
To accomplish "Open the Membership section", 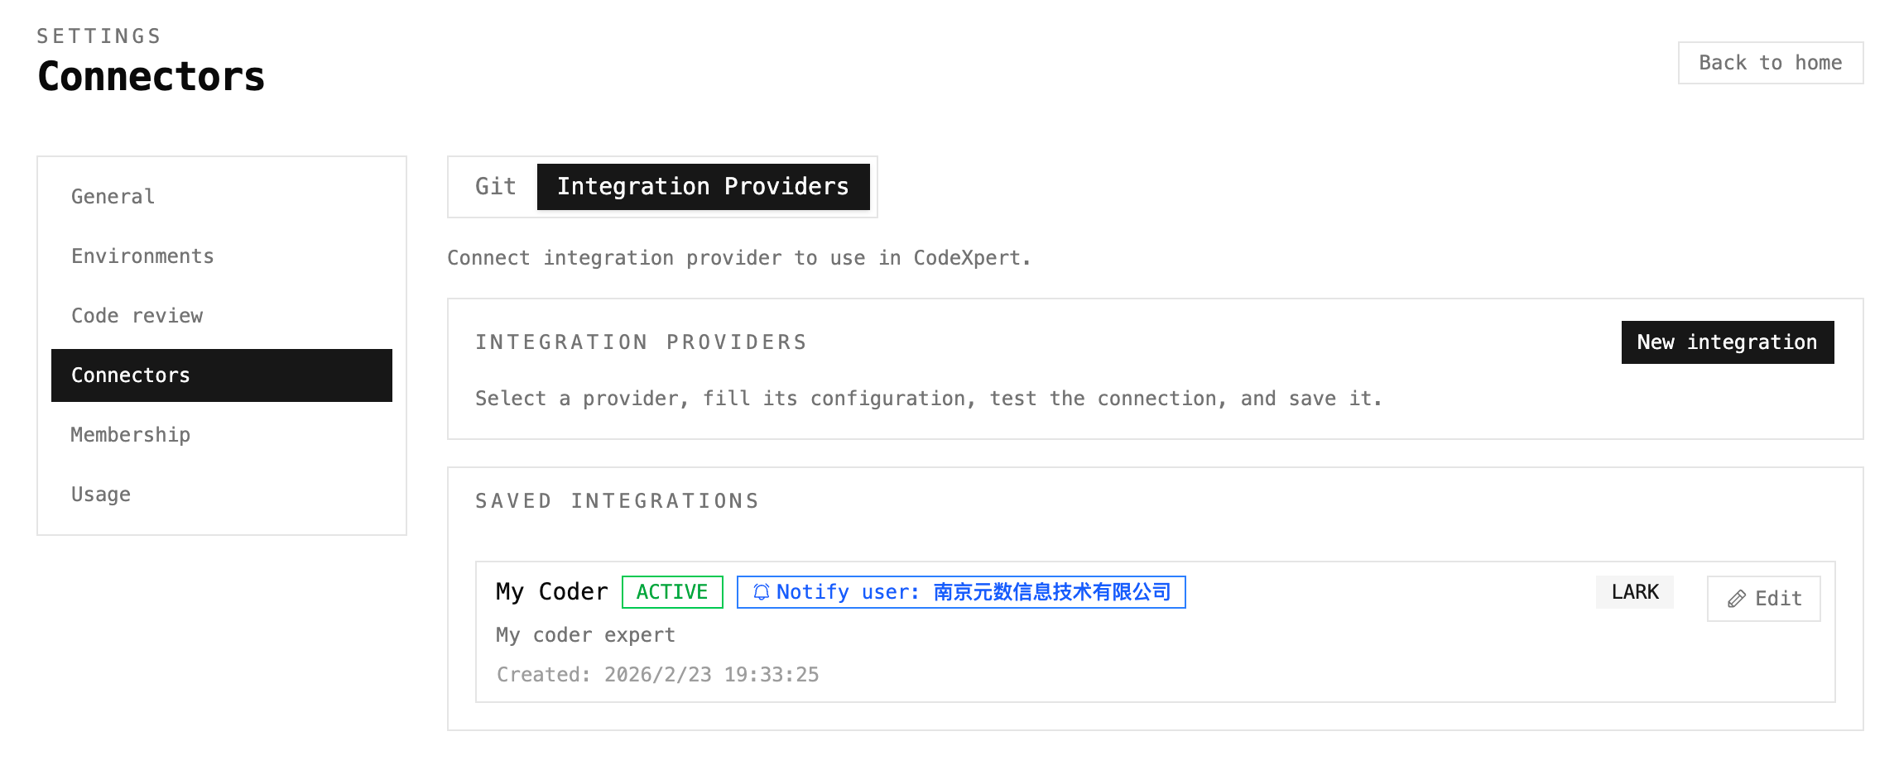I will point(130,434).
